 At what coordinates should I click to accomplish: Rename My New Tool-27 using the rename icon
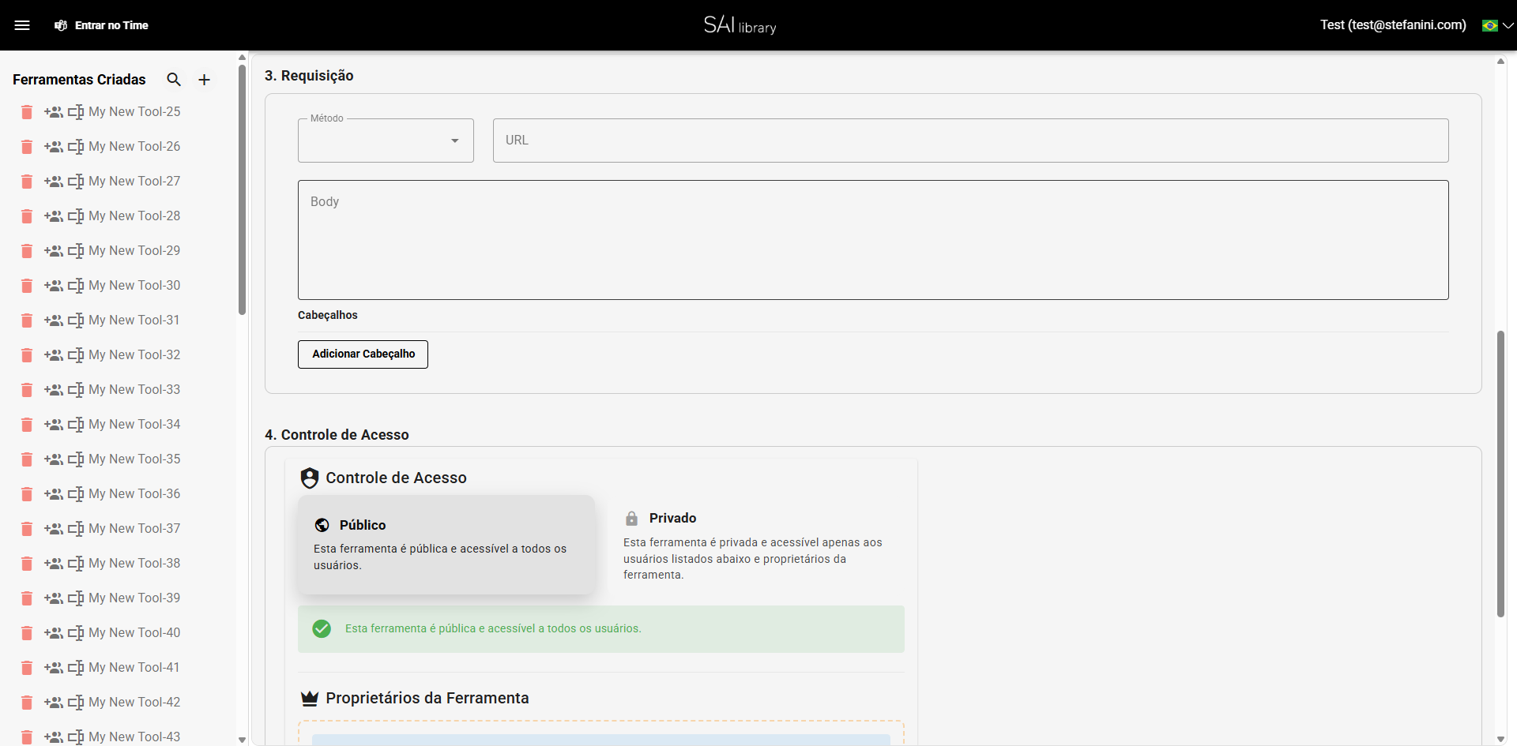click(77, 182)
